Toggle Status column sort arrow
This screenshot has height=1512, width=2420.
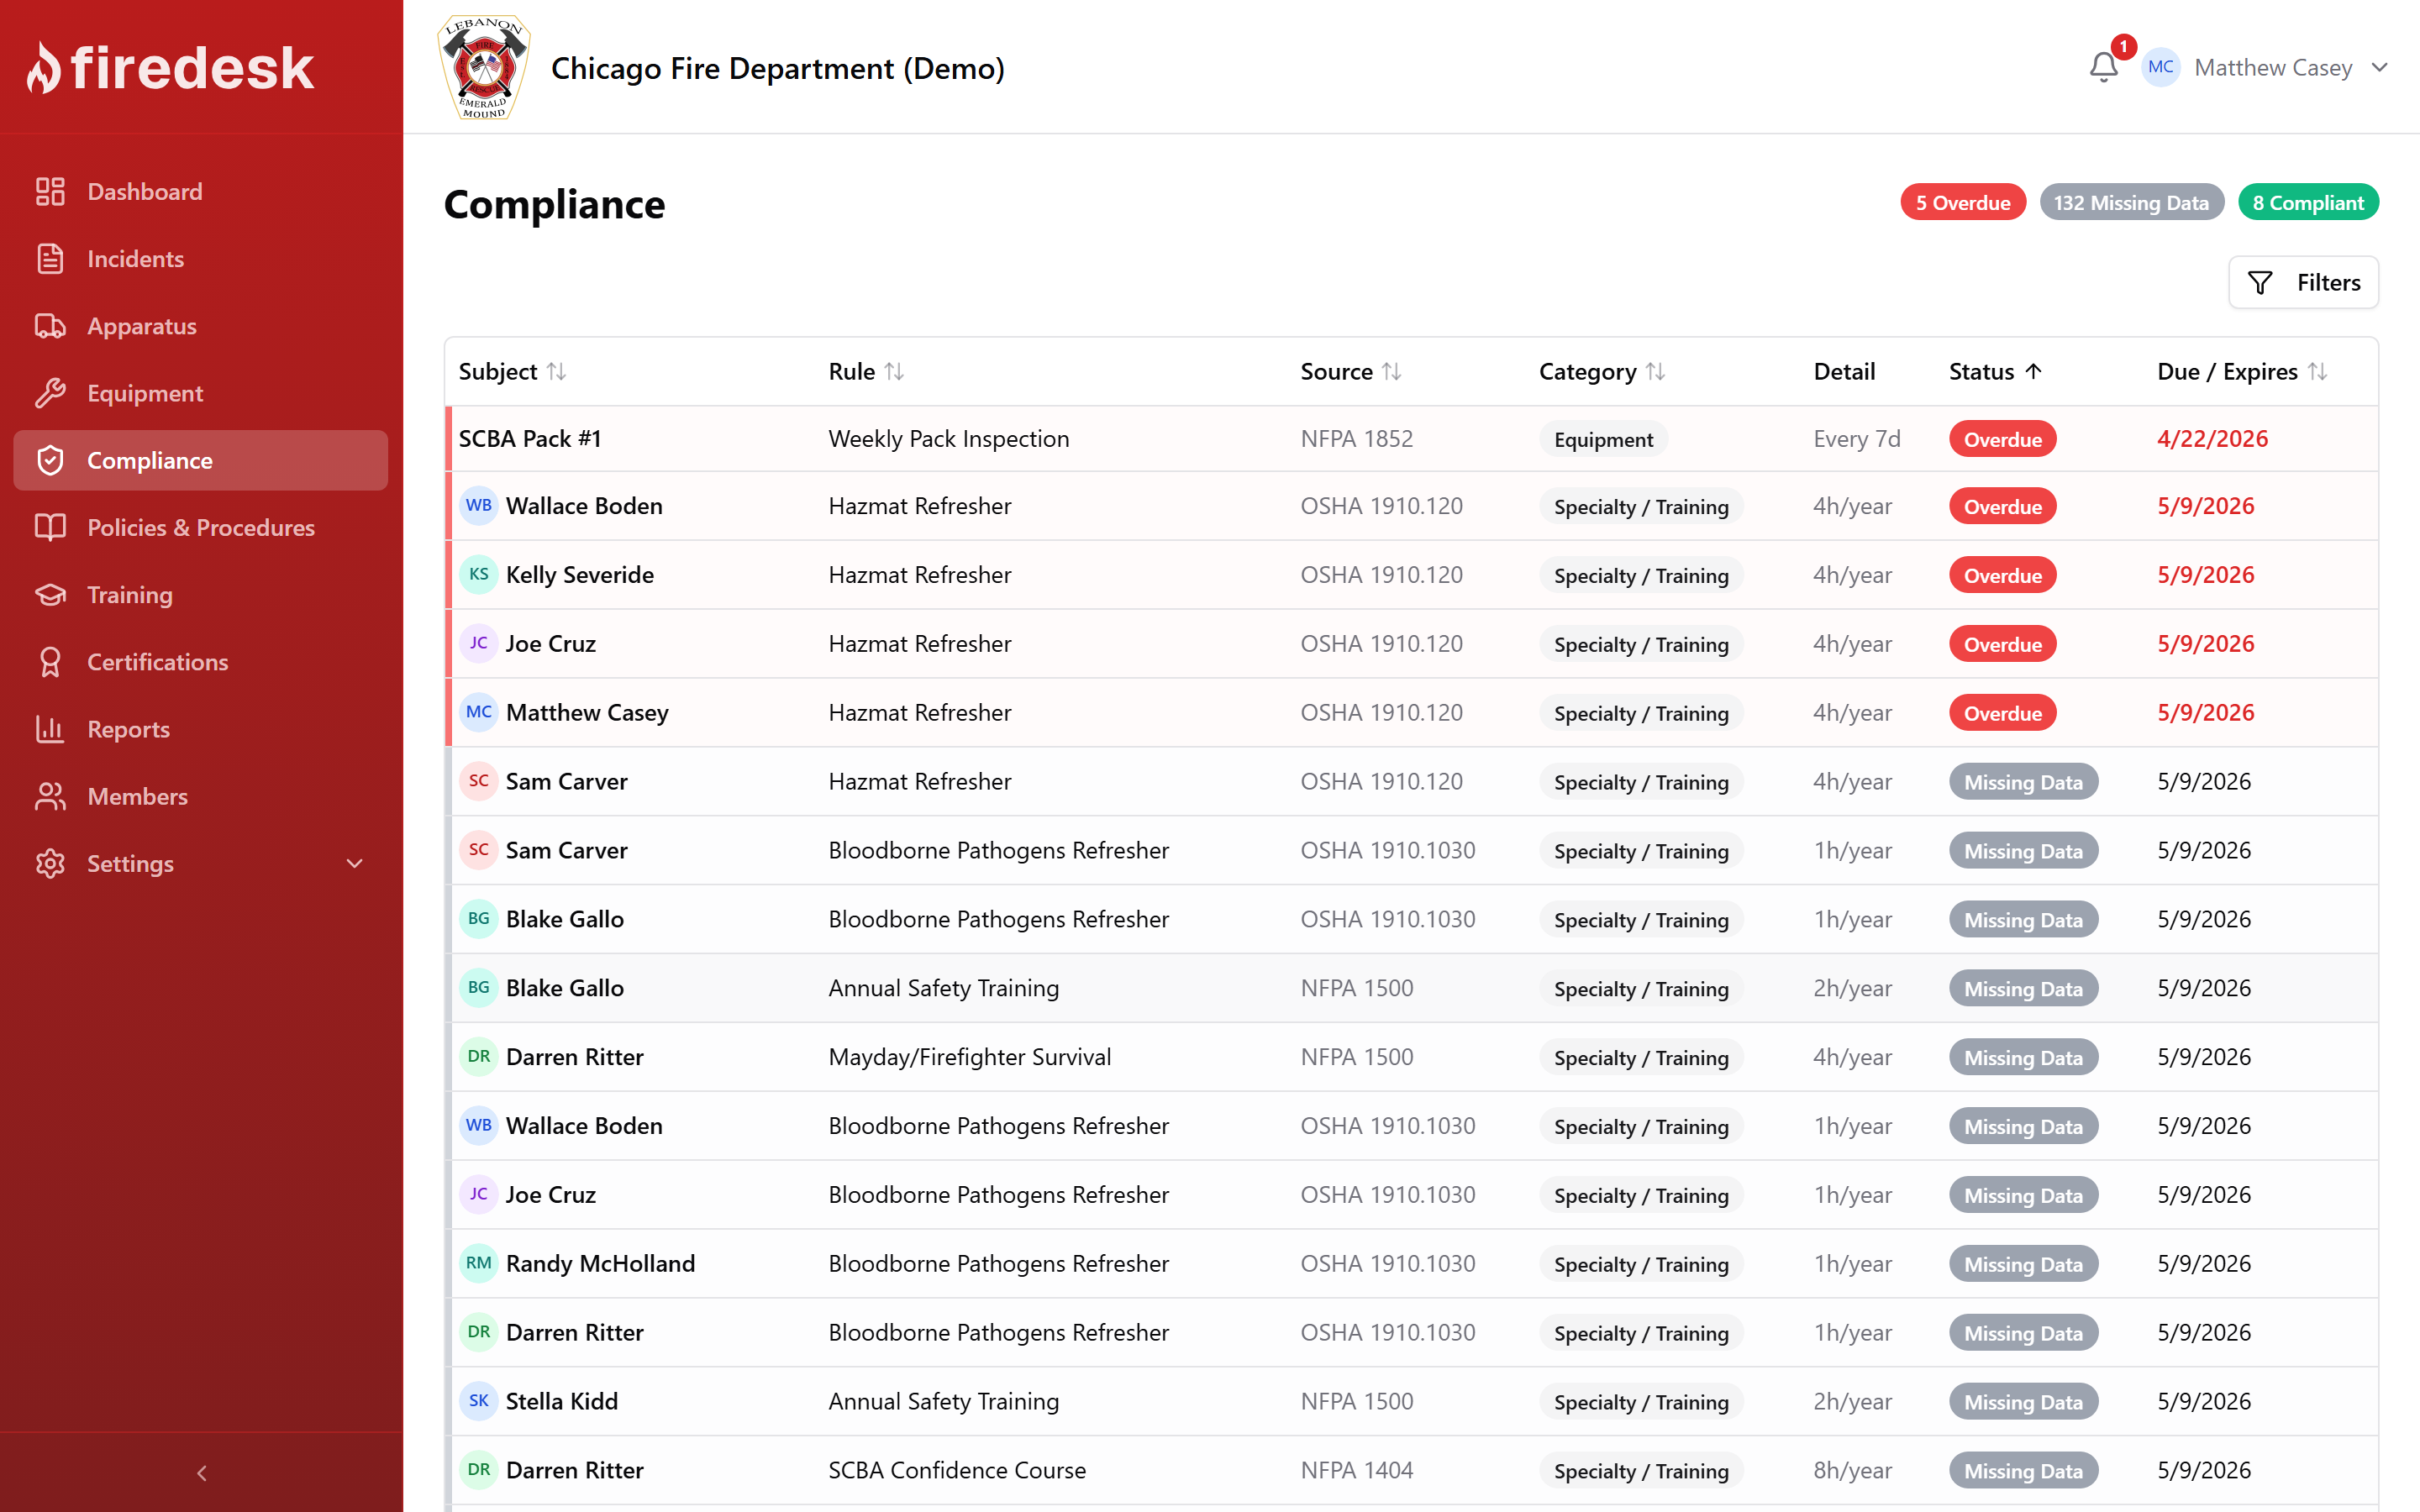2033,371
